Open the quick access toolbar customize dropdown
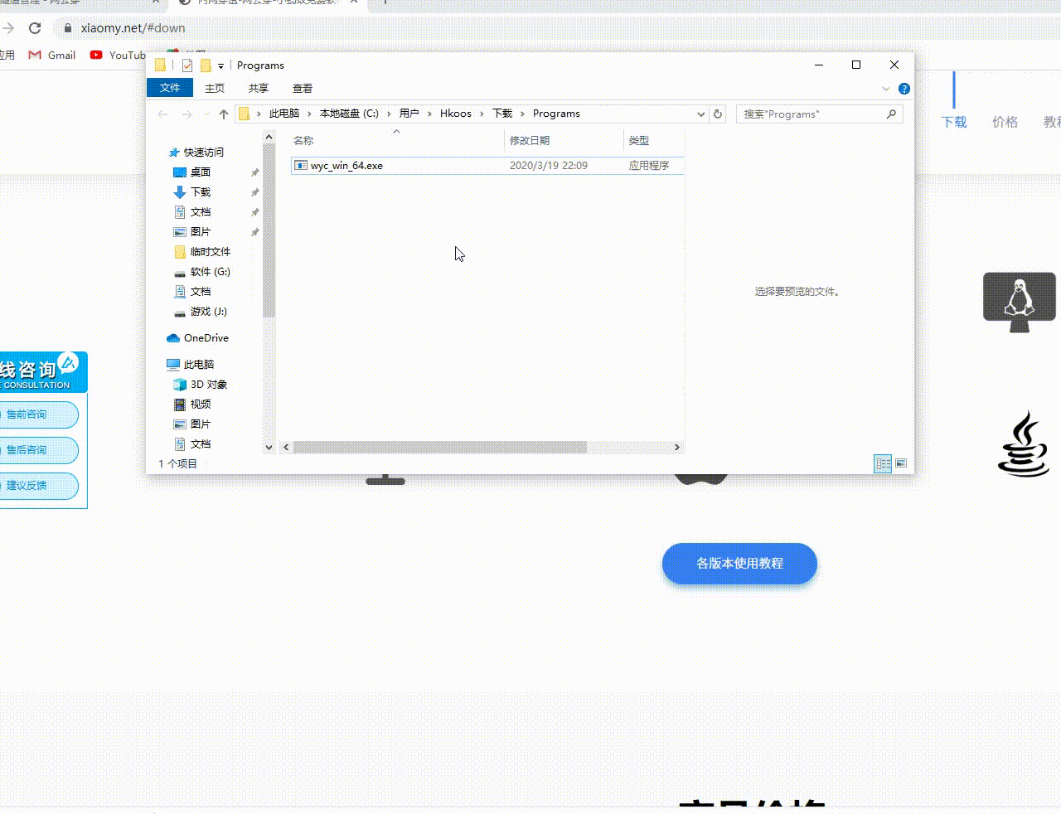This screenshot has width=1061, height=814. 221,66
